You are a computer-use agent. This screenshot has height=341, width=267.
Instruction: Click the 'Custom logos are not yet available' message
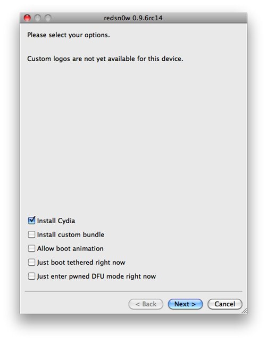point(105,59)
